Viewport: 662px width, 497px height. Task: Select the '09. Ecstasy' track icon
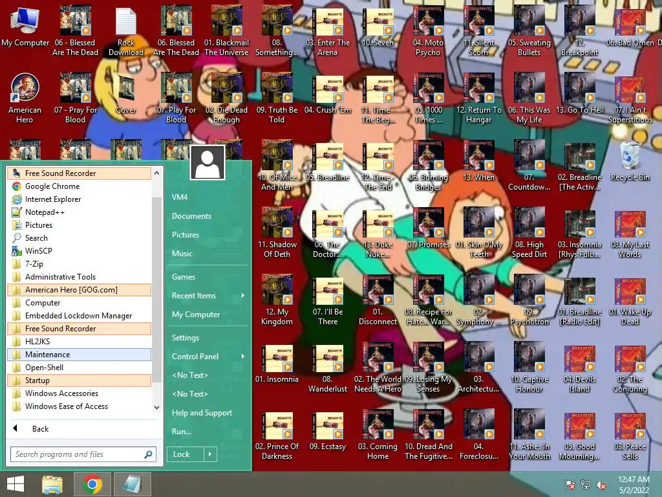328,430
